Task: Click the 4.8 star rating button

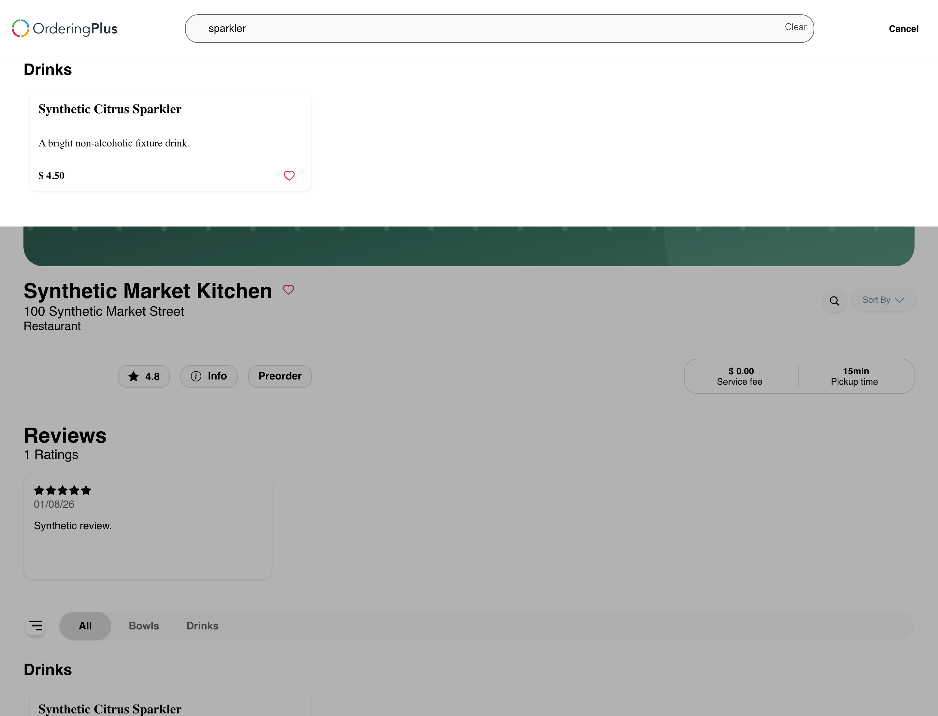Action: (144, 376)
